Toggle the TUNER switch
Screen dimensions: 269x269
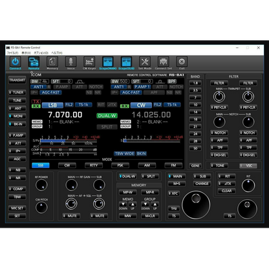(x=17, y=92)
